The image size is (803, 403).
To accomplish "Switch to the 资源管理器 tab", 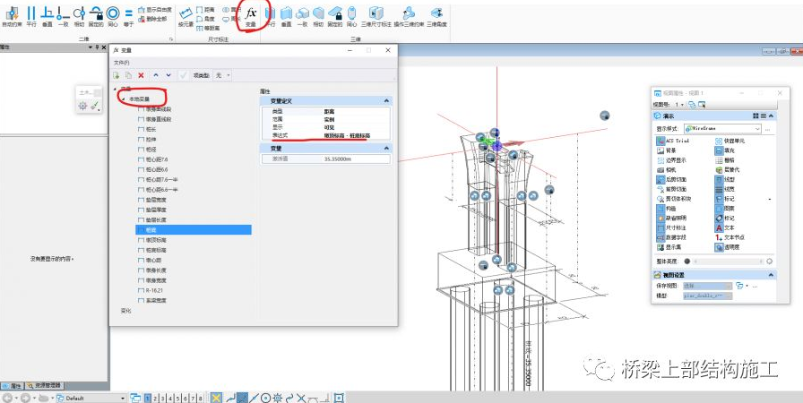I will click(x=44, y=386).
